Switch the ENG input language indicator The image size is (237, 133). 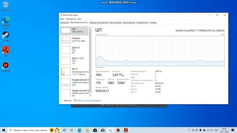point(216,130)
